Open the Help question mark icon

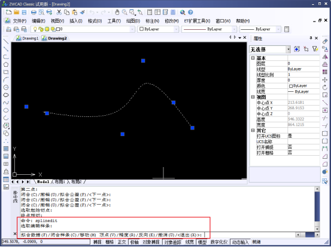pyautogui.click(x=190, y=13)
